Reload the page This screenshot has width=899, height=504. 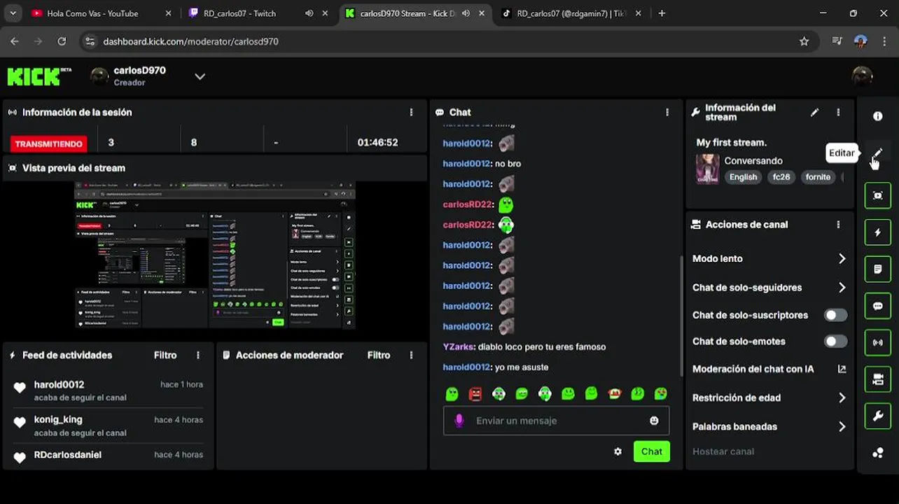pyautogui.click(x=62, y=41)
